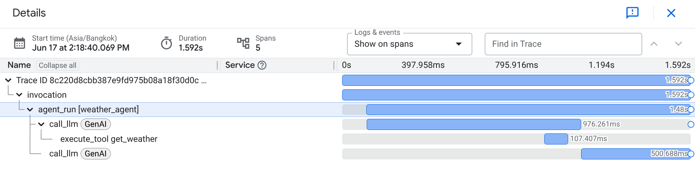Jump to next search match arrow
695x179 pixels.
678,44
